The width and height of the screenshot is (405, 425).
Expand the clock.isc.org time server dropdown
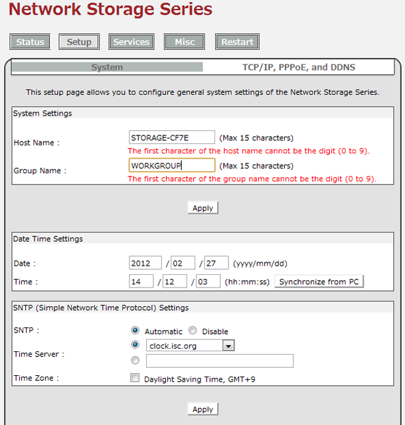[x=228, y=345]
